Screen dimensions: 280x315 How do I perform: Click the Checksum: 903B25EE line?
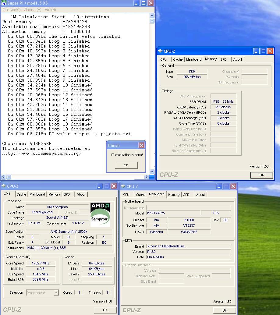pos(27,143)
